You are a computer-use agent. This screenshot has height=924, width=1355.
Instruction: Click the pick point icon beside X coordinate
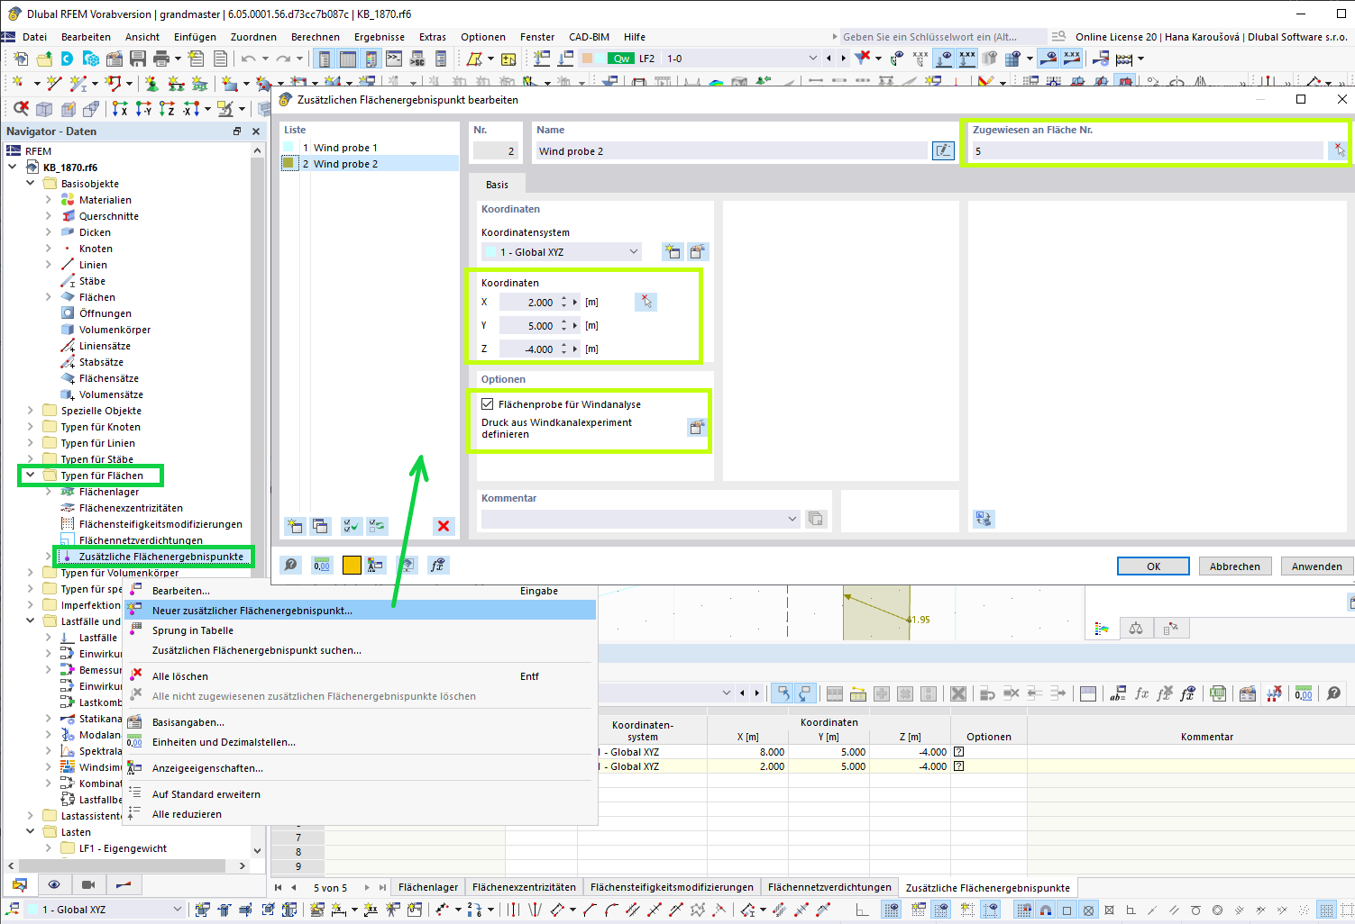pos(645,303)
